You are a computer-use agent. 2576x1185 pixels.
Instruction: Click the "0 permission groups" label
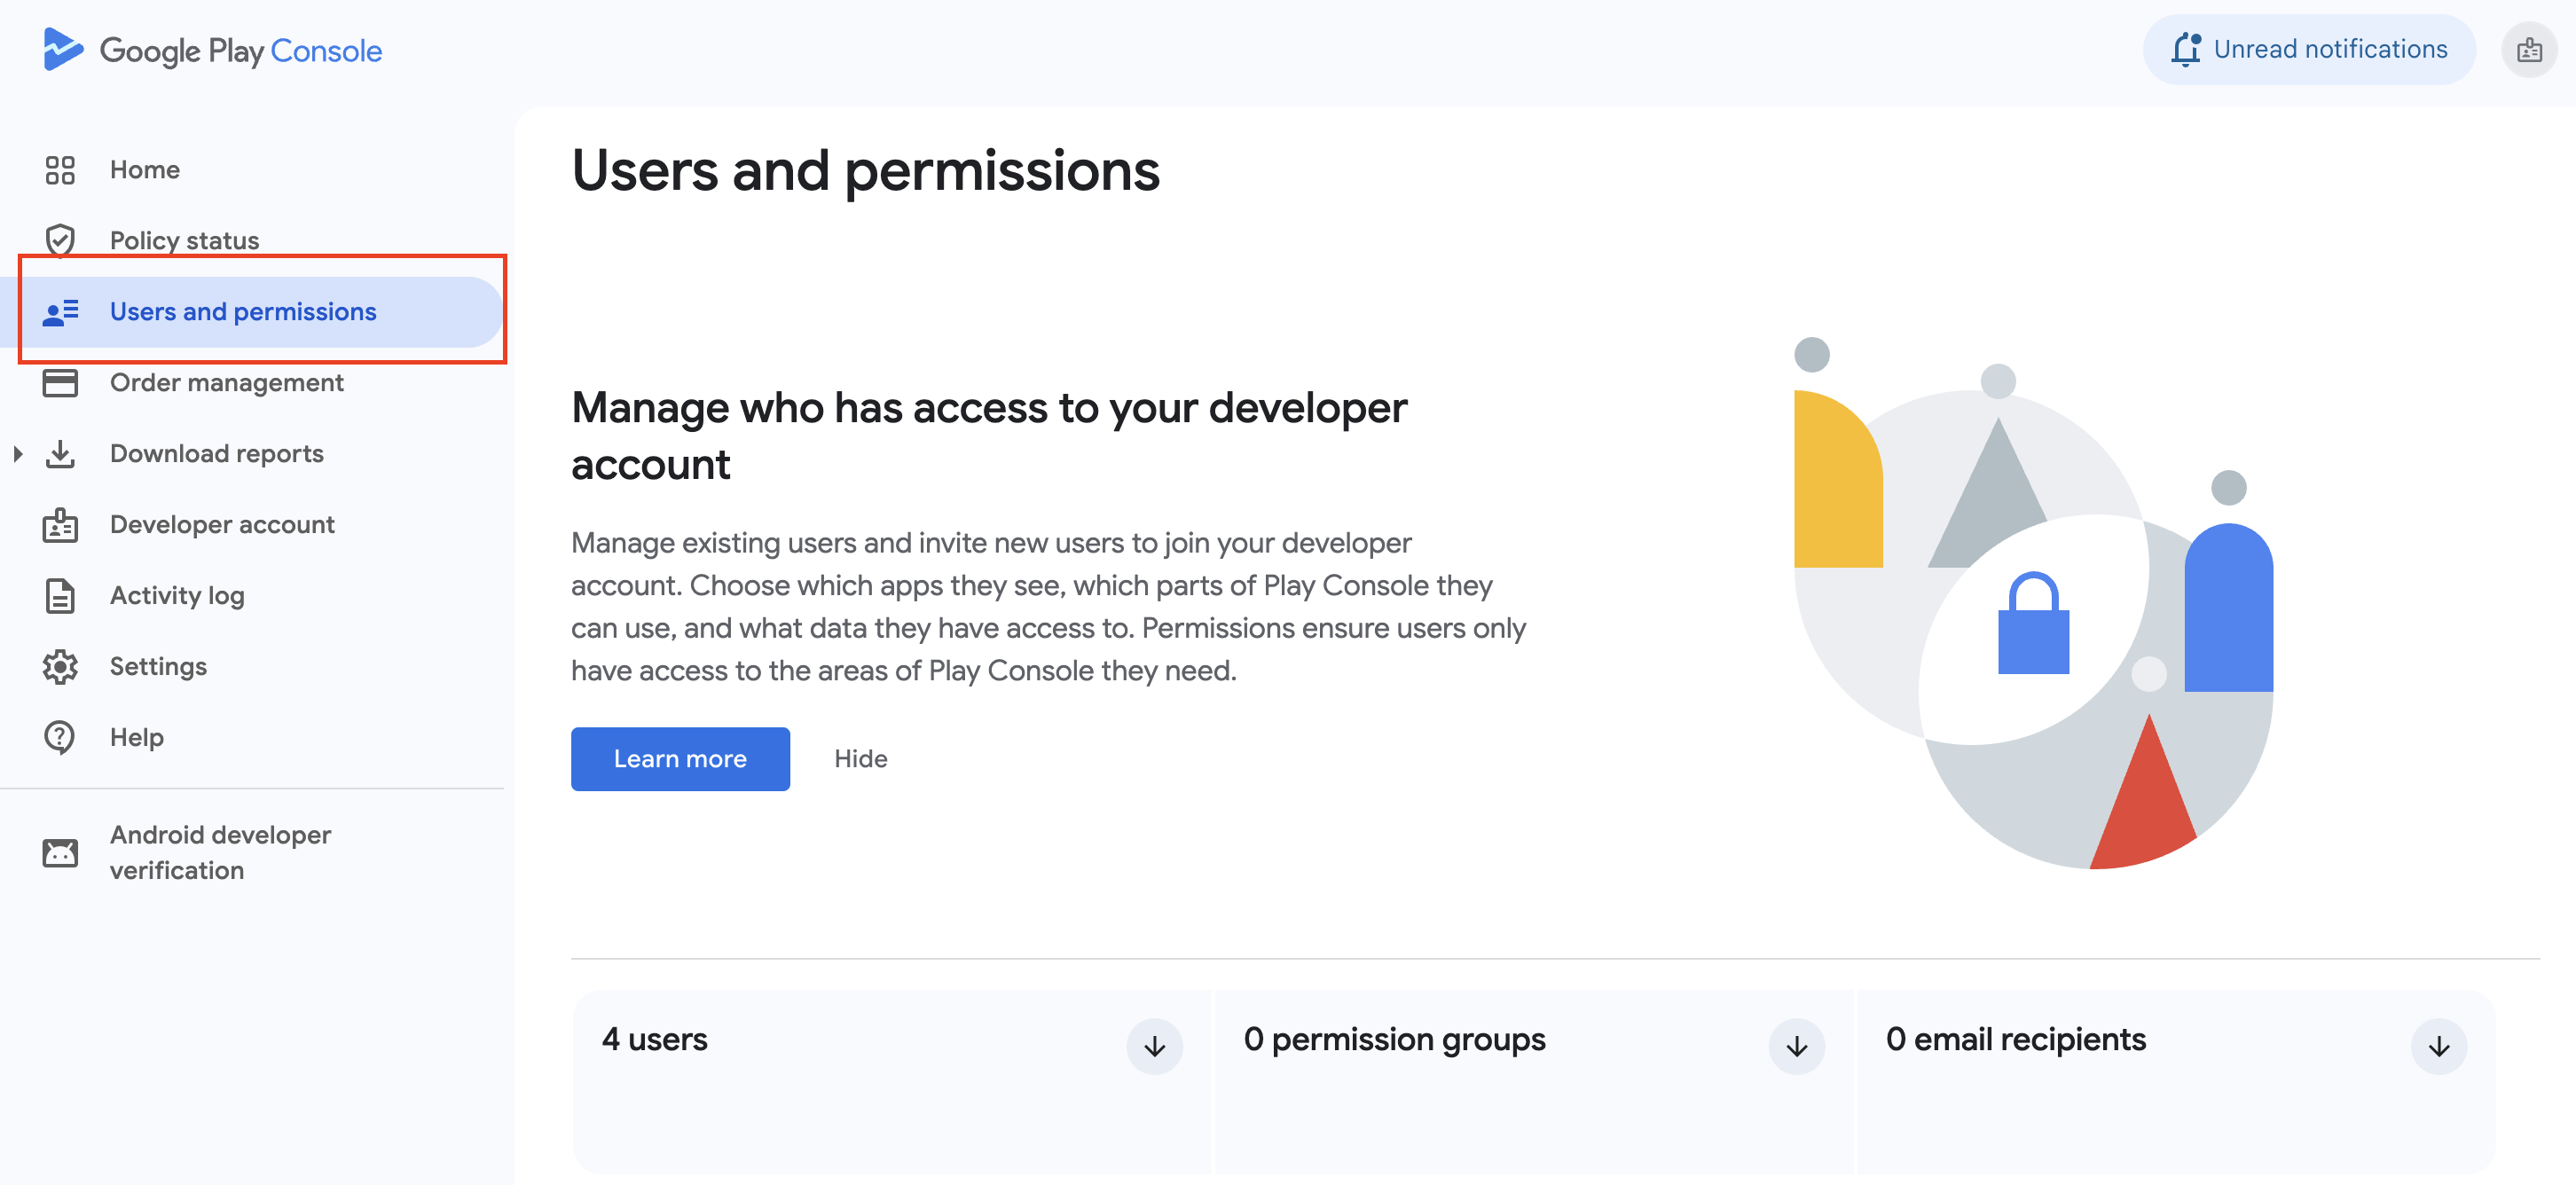pyautogui.click(x=1394, y=1040)
